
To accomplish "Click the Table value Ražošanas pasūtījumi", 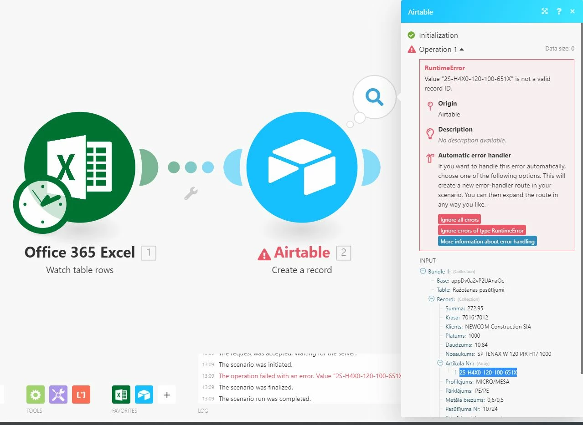I will pyautogui.click(x=478, y=290).
